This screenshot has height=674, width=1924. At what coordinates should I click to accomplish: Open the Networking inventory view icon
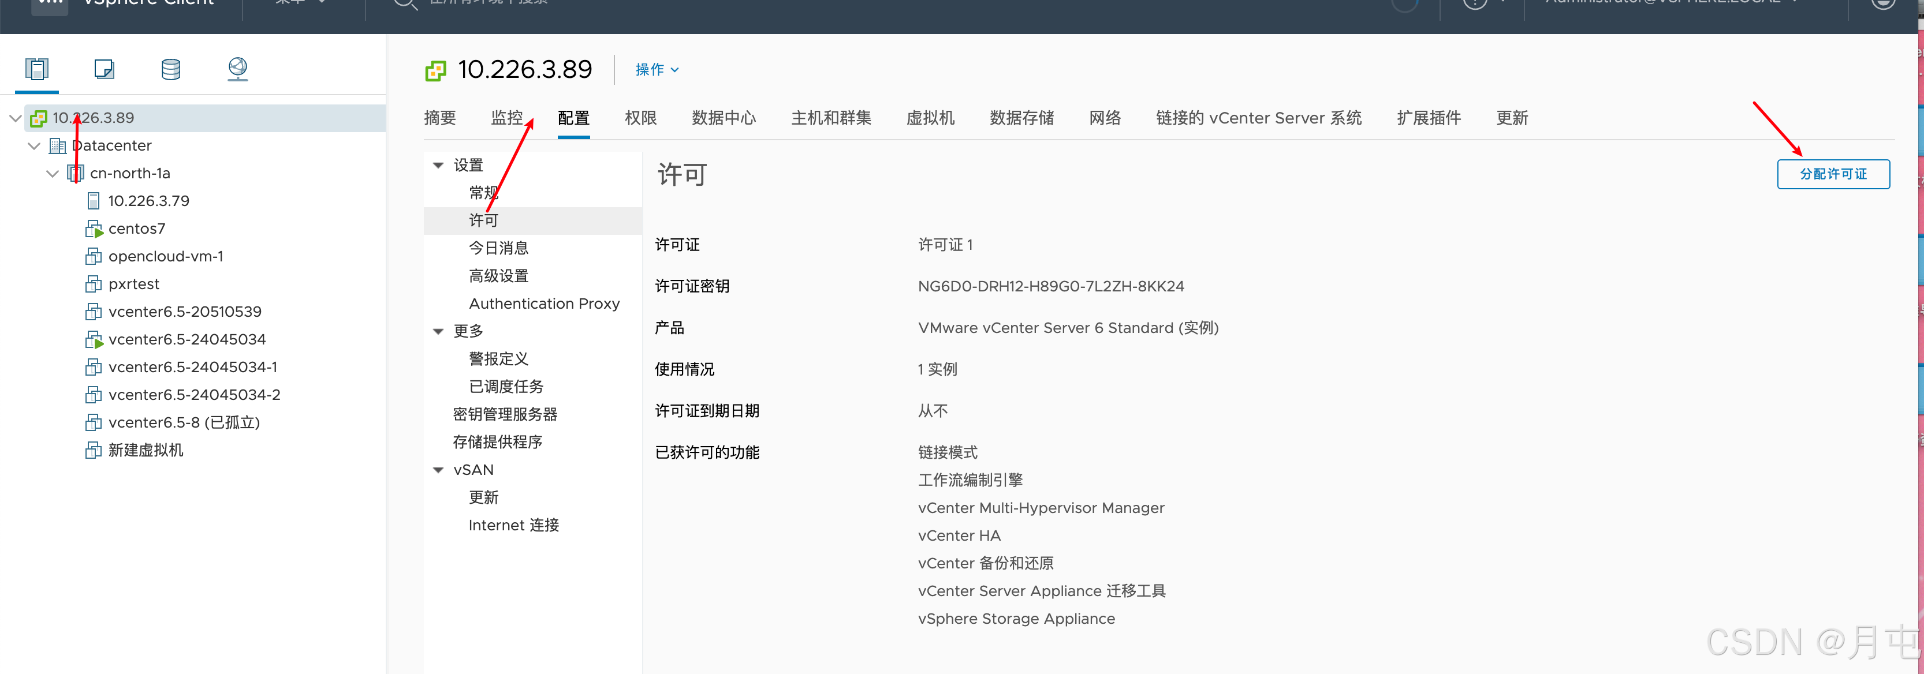pos(237,69)
